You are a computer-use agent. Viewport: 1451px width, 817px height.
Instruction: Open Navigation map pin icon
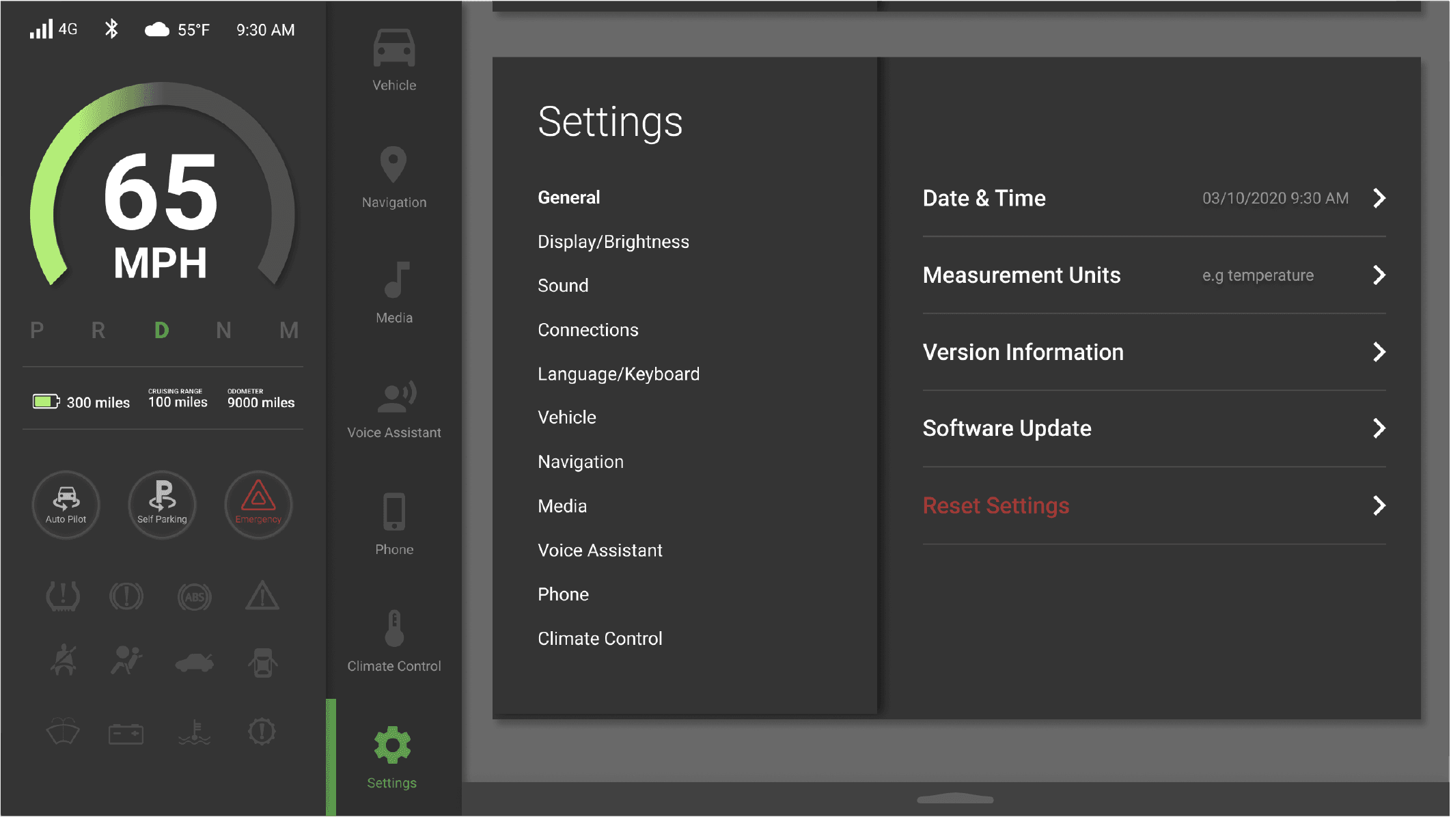pos(393,165)
